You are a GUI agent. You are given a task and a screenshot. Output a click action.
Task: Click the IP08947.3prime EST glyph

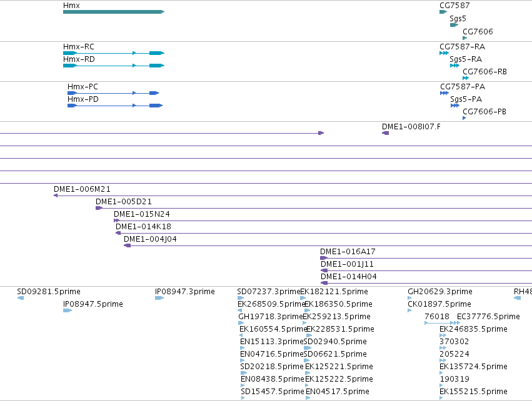[159, 298]
